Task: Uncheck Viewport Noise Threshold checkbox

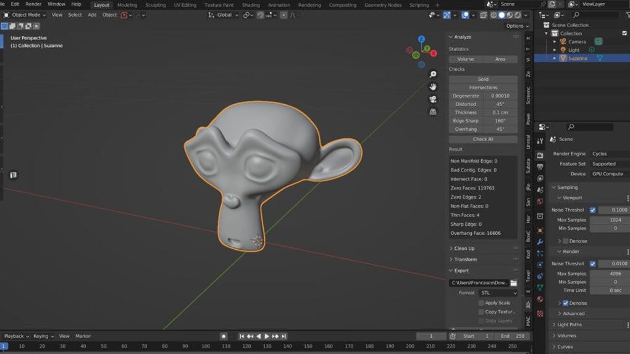Action: tap(593, 210)
